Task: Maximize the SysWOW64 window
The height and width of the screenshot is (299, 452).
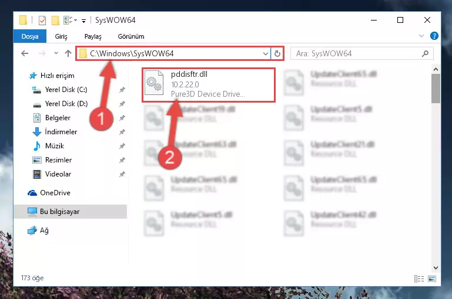Action: tap(400, 20)
